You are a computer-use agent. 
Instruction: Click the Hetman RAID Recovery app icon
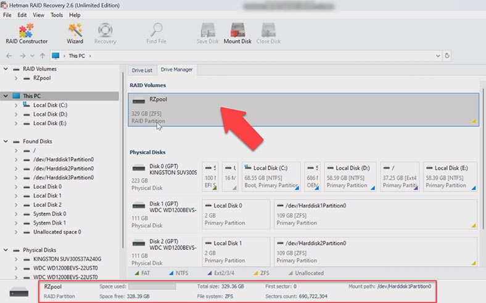4,5
